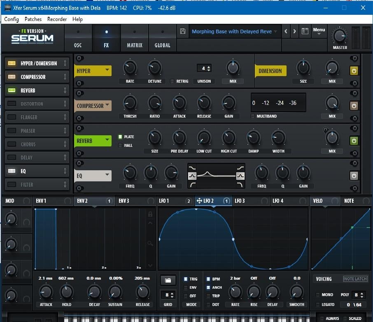Image resolution: width=373 pixels, height=322 pixels.
Task: Toggle Compressor power button
Action: pos(354,106)
